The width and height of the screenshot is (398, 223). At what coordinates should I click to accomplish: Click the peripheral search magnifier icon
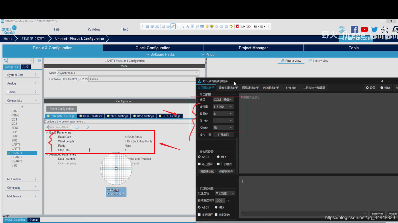coord(5,61)
